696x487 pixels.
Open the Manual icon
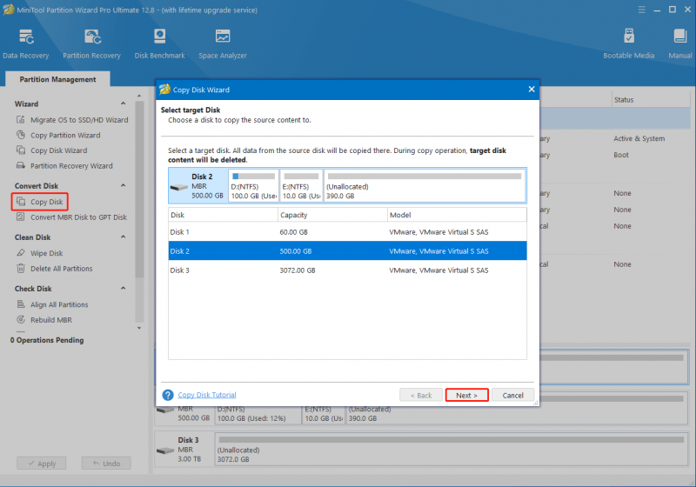[x=679, y=43]
